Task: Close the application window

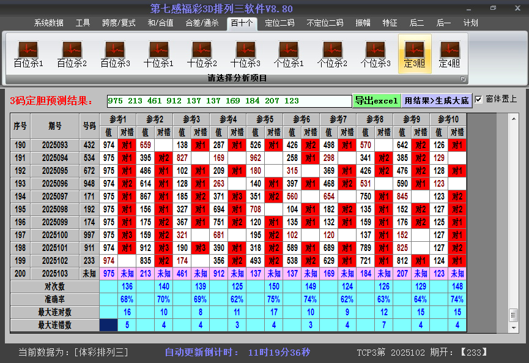Action: 517,8
